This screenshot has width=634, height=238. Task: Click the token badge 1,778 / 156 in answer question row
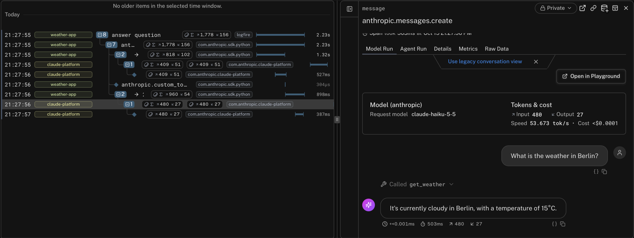click(x=206, y=35)
